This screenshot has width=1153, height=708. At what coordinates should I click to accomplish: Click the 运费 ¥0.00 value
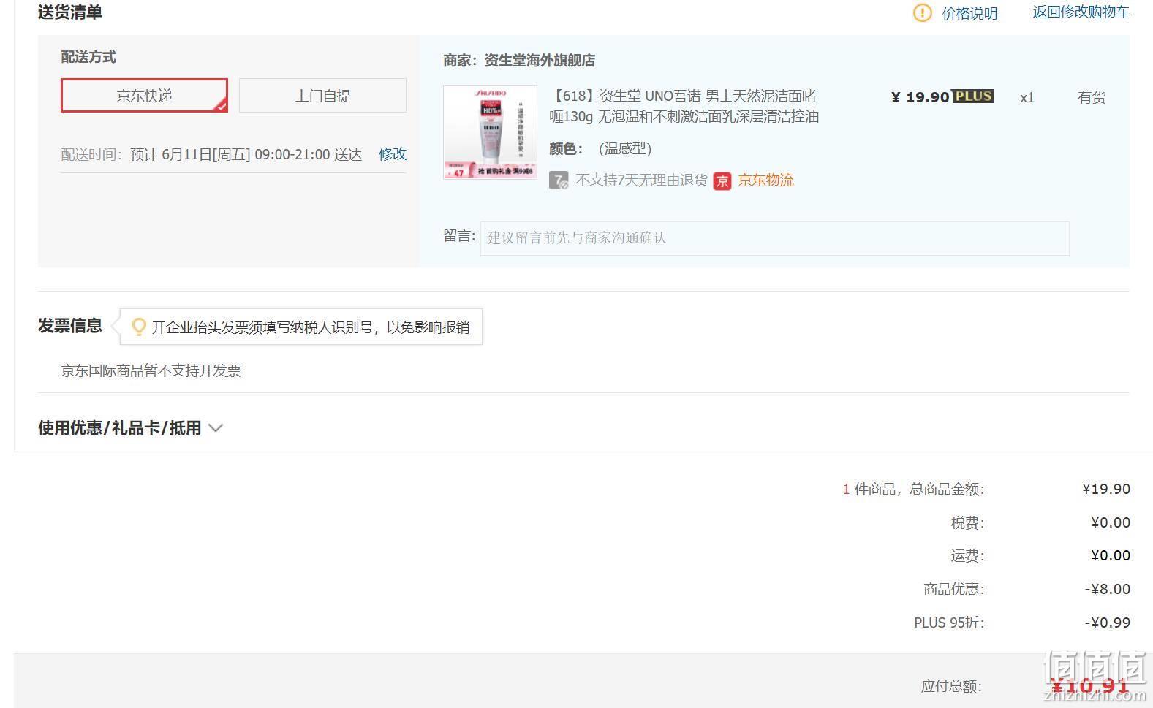[x=1111, y=555]
